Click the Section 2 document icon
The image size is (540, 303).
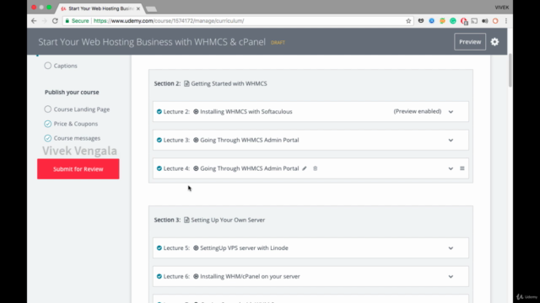[x=186, y=83]
